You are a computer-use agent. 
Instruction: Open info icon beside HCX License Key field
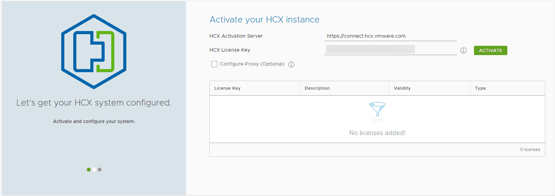[463, 50]
